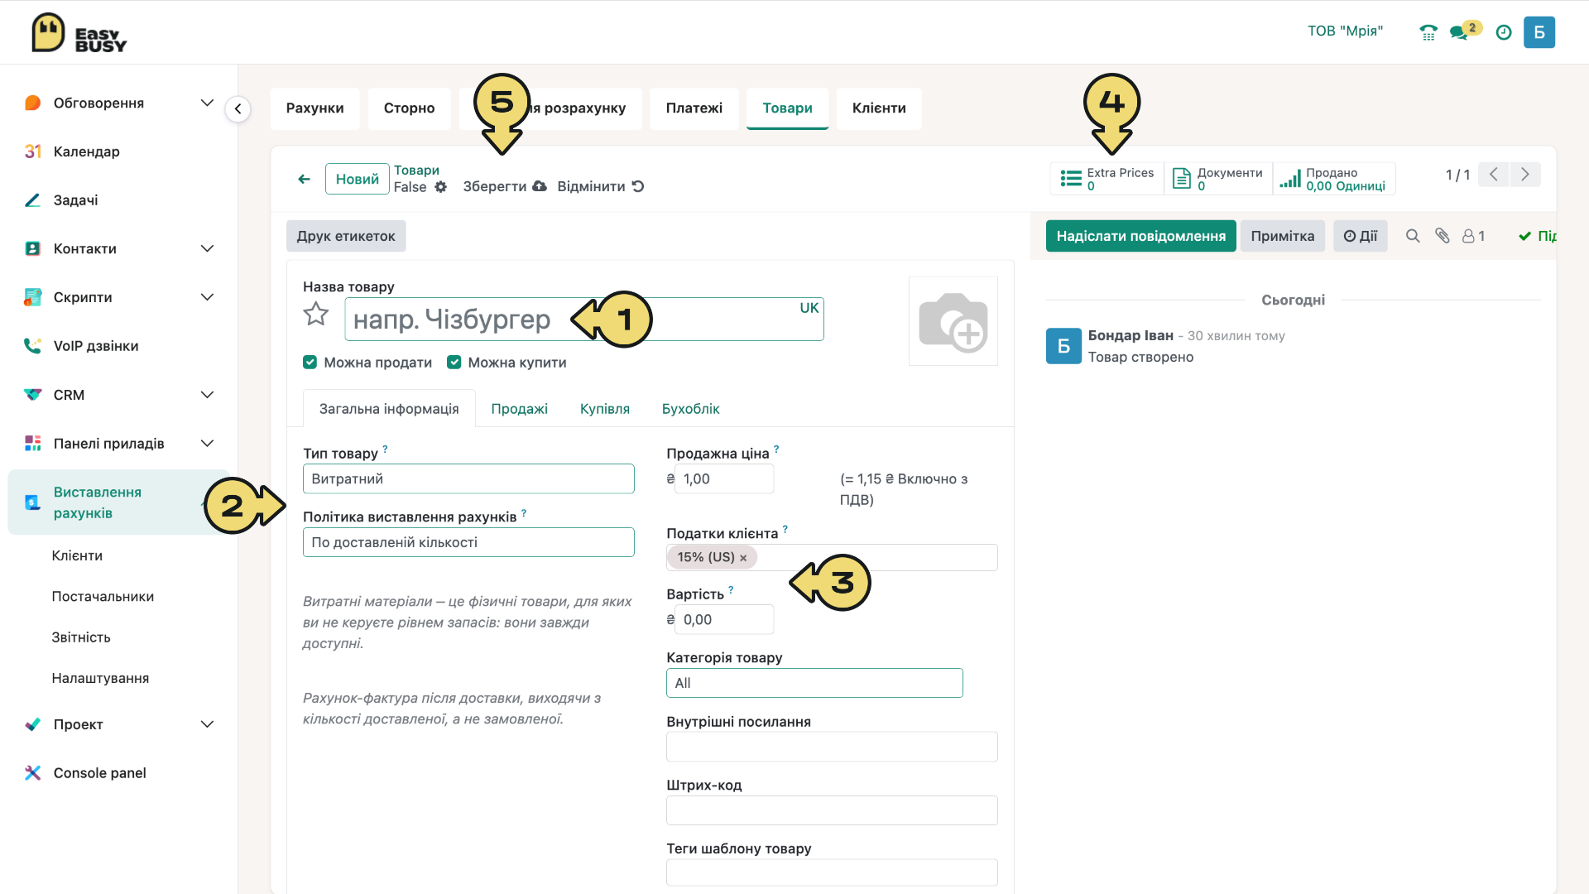Go to previous record arrow

1494,175
